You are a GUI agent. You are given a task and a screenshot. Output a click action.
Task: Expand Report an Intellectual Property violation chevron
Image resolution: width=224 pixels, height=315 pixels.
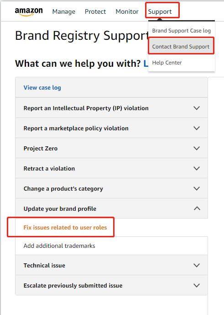pyautogui.click(x=197, y=108)
